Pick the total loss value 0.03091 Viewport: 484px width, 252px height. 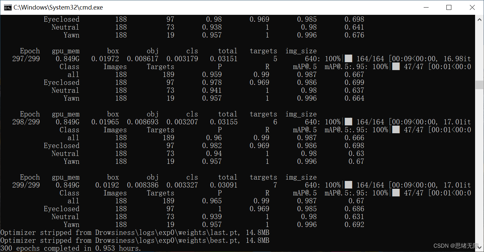pos(224,185)
